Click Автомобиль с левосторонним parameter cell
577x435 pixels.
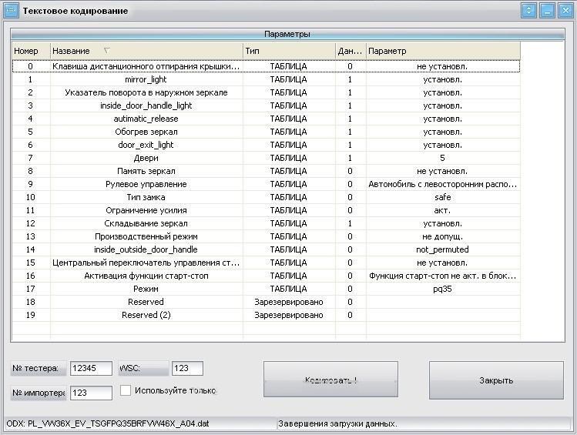pos(443,184)
